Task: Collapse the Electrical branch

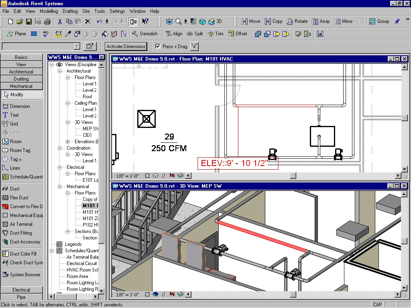Action: coord(60,167)
